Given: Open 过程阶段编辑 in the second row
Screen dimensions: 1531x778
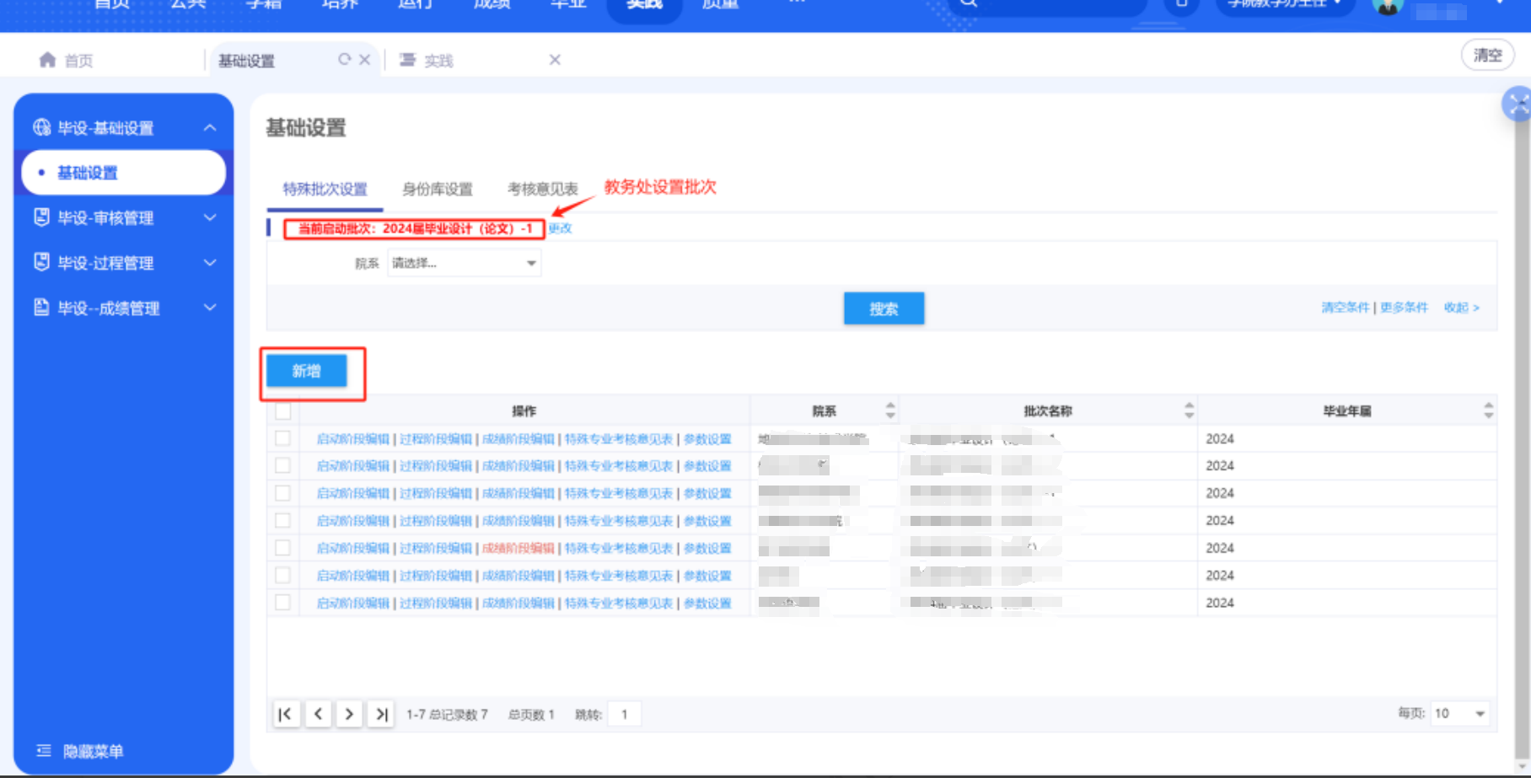Looking at the screenshot, I should (x=436, y=466).
